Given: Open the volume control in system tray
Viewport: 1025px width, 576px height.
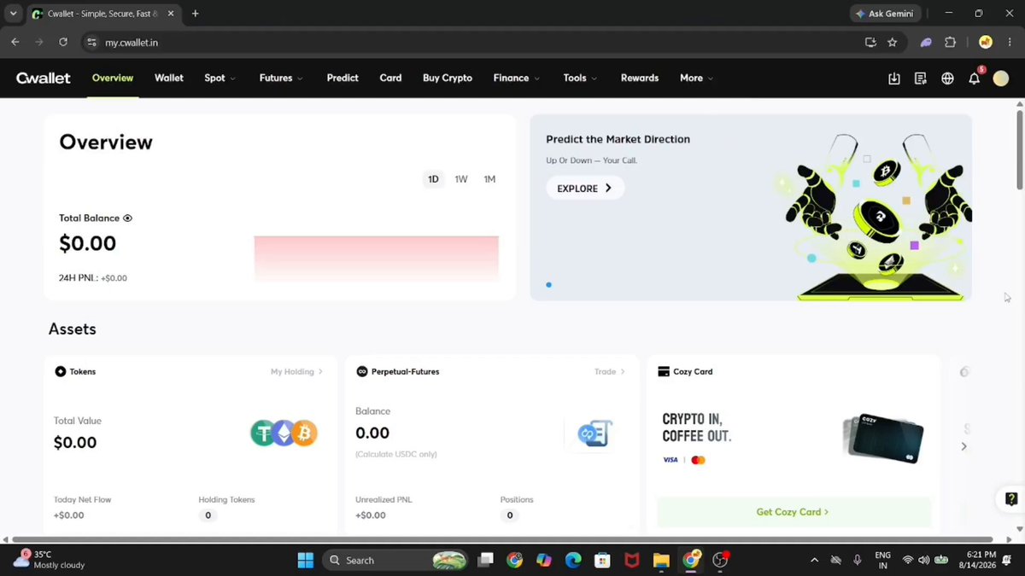Looking at the screenshot, I should tap(923, 560).
